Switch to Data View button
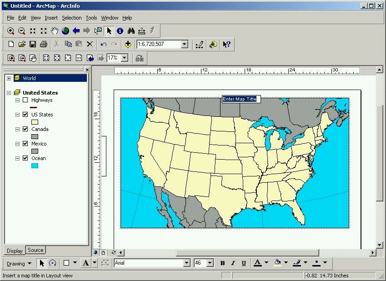Image resolution: width=386 pixels, height=281 pixels. pyautogui.click(x=95, y=252)
